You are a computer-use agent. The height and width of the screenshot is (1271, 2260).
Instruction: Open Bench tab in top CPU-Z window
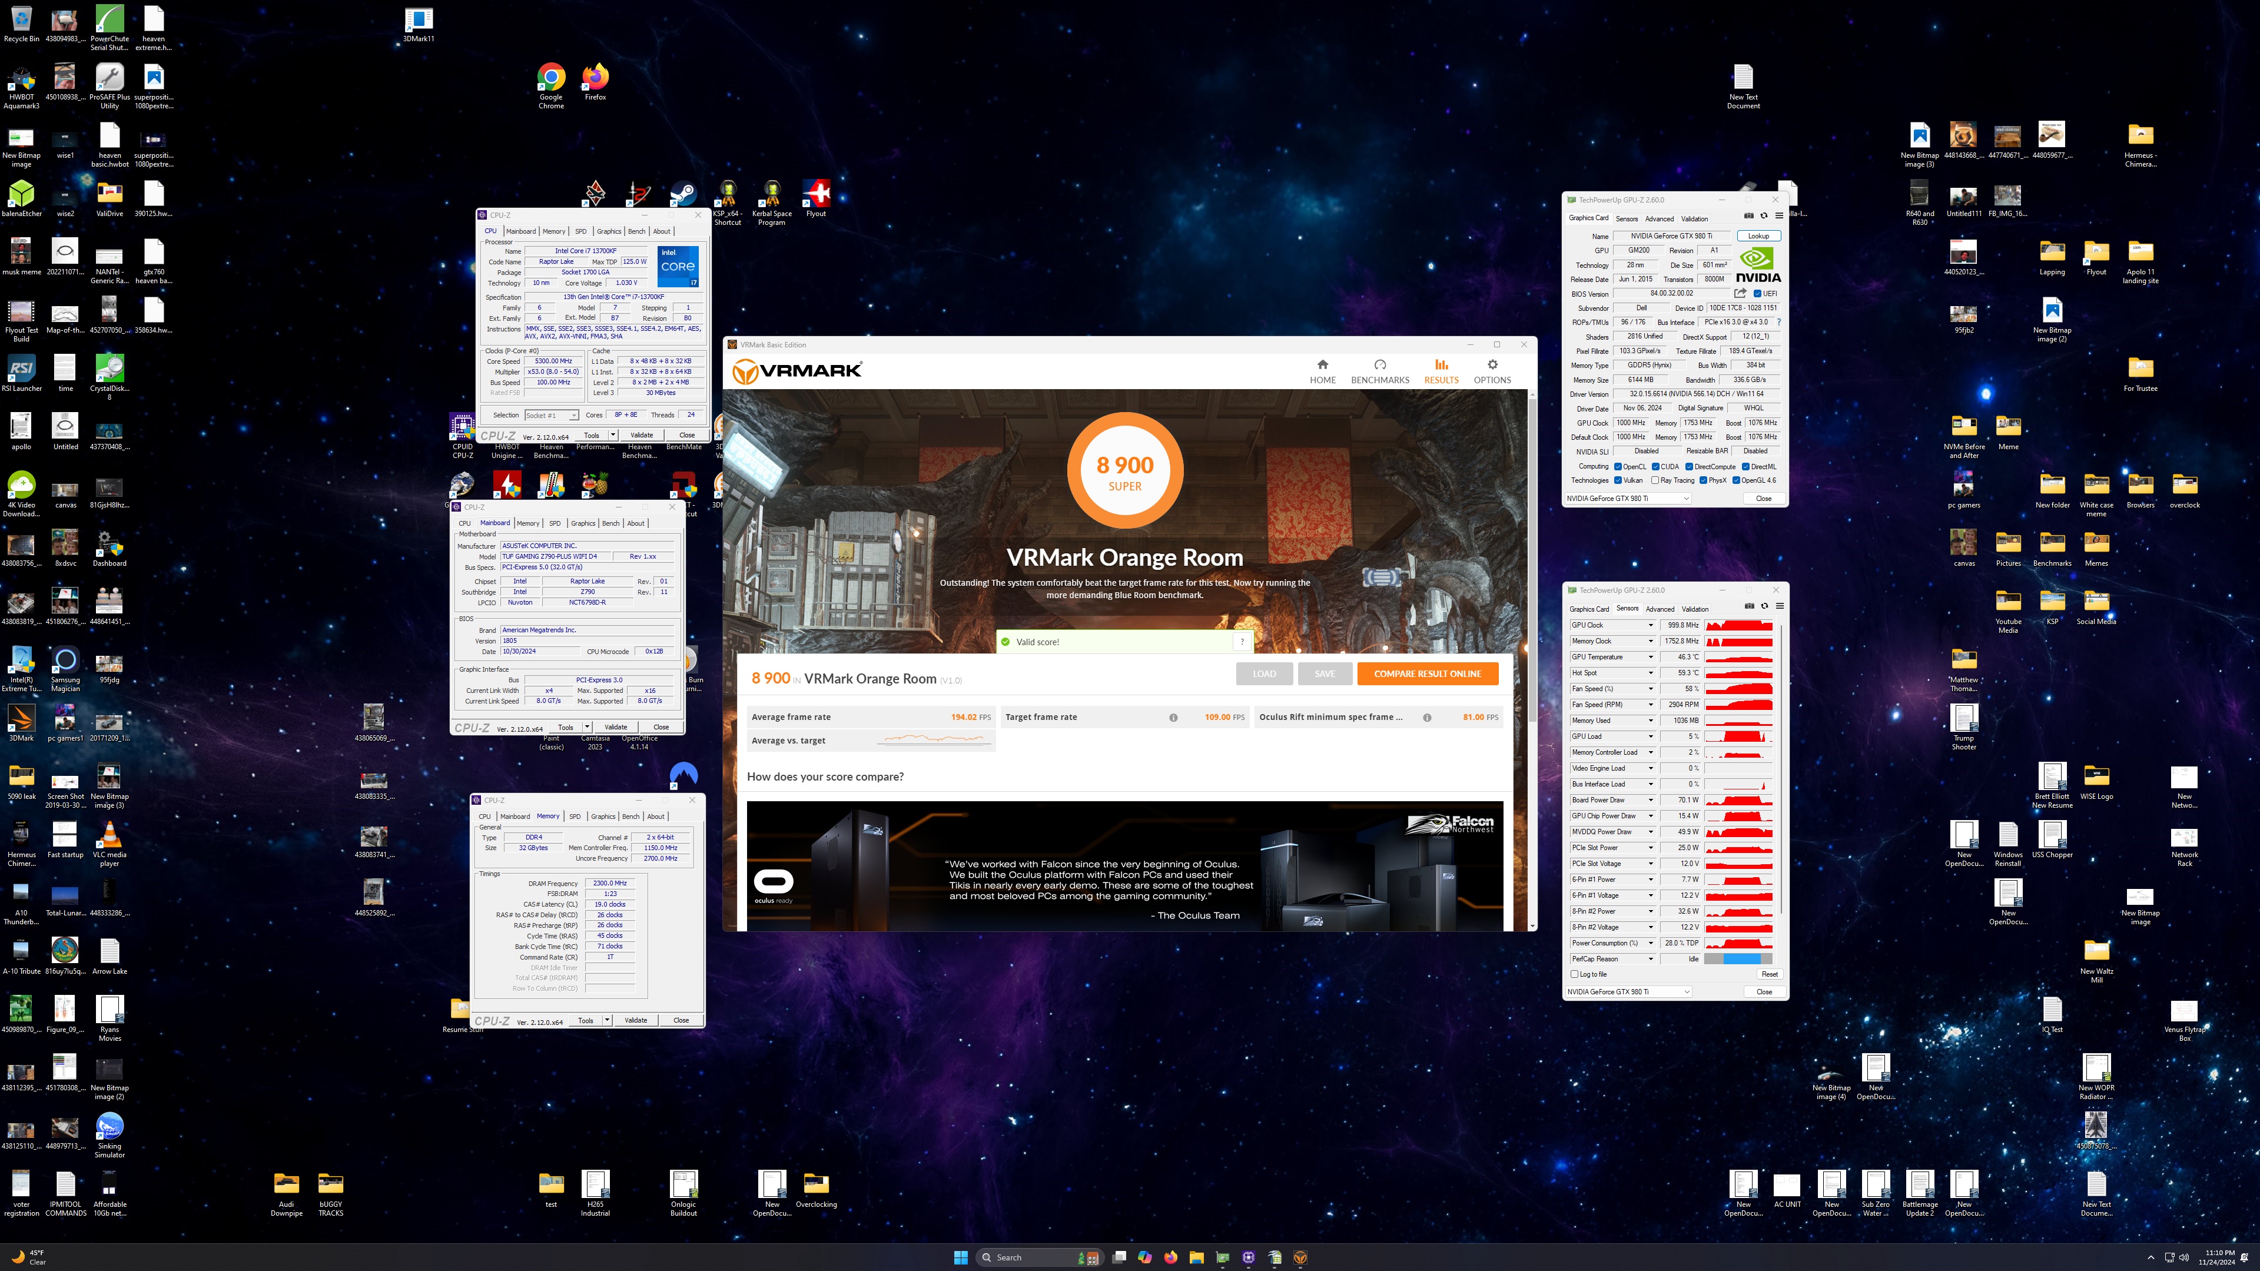637,231
